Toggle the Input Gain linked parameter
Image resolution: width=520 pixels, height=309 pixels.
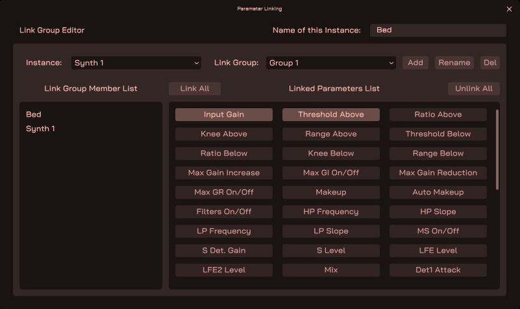click(x=224, y=115)
